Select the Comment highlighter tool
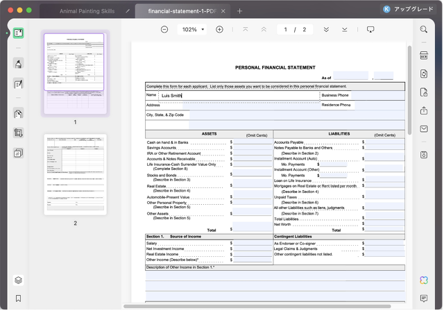The width and height of the screenshot is (444, 311). pos(19,63)
